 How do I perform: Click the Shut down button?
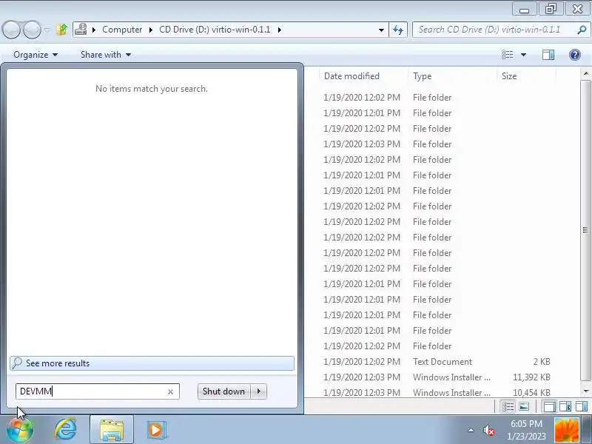coord(224,391)
